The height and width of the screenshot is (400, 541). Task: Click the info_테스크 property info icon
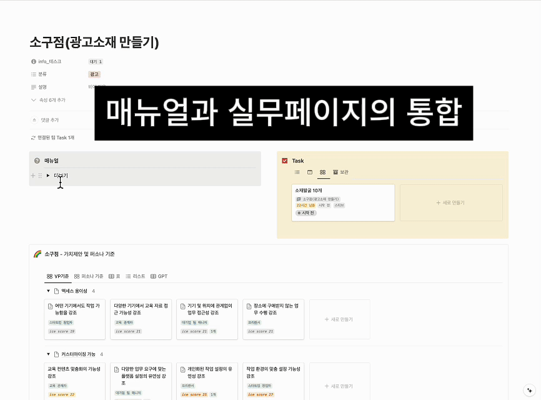point(34,61)
